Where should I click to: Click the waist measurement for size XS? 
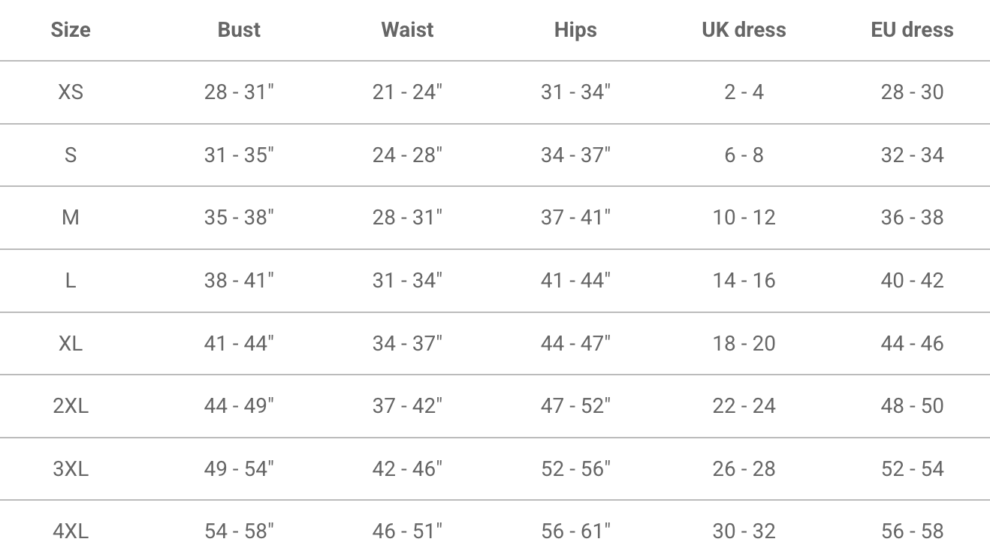(407, 92)
